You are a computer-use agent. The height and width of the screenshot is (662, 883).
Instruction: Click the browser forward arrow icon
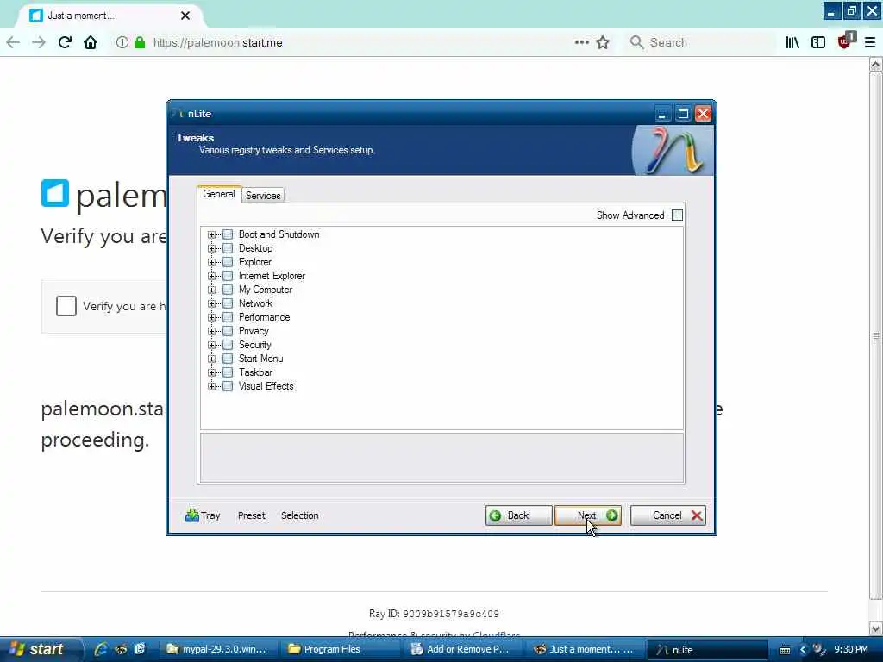[x=38, y=43]
